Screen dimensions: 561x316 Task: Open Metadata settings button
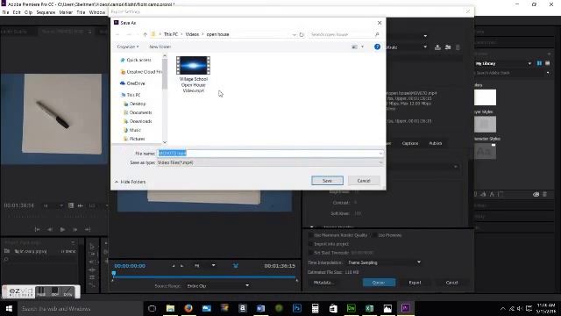coord(323,283)
